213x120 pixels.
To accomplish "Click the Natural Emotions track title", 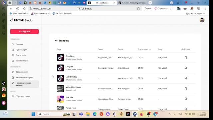I will (73, 87).
